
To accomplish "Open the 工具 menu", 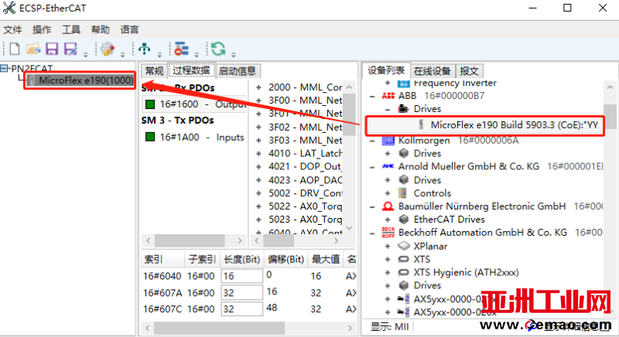I will pos(71,29).
